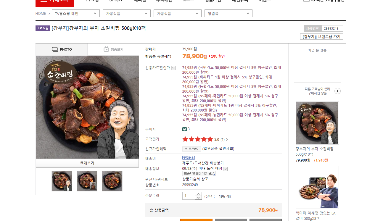Click the 상품번호 29993249 box at top right
This screenshot has width=383, height=221.
click(x=324, y=28)
